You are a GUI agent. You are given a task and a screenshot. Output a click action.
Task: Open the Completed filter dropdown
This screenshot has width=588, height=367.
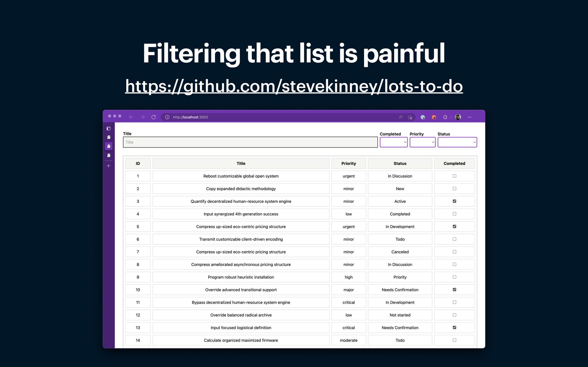pyautogui.click(x=394, y=142)
